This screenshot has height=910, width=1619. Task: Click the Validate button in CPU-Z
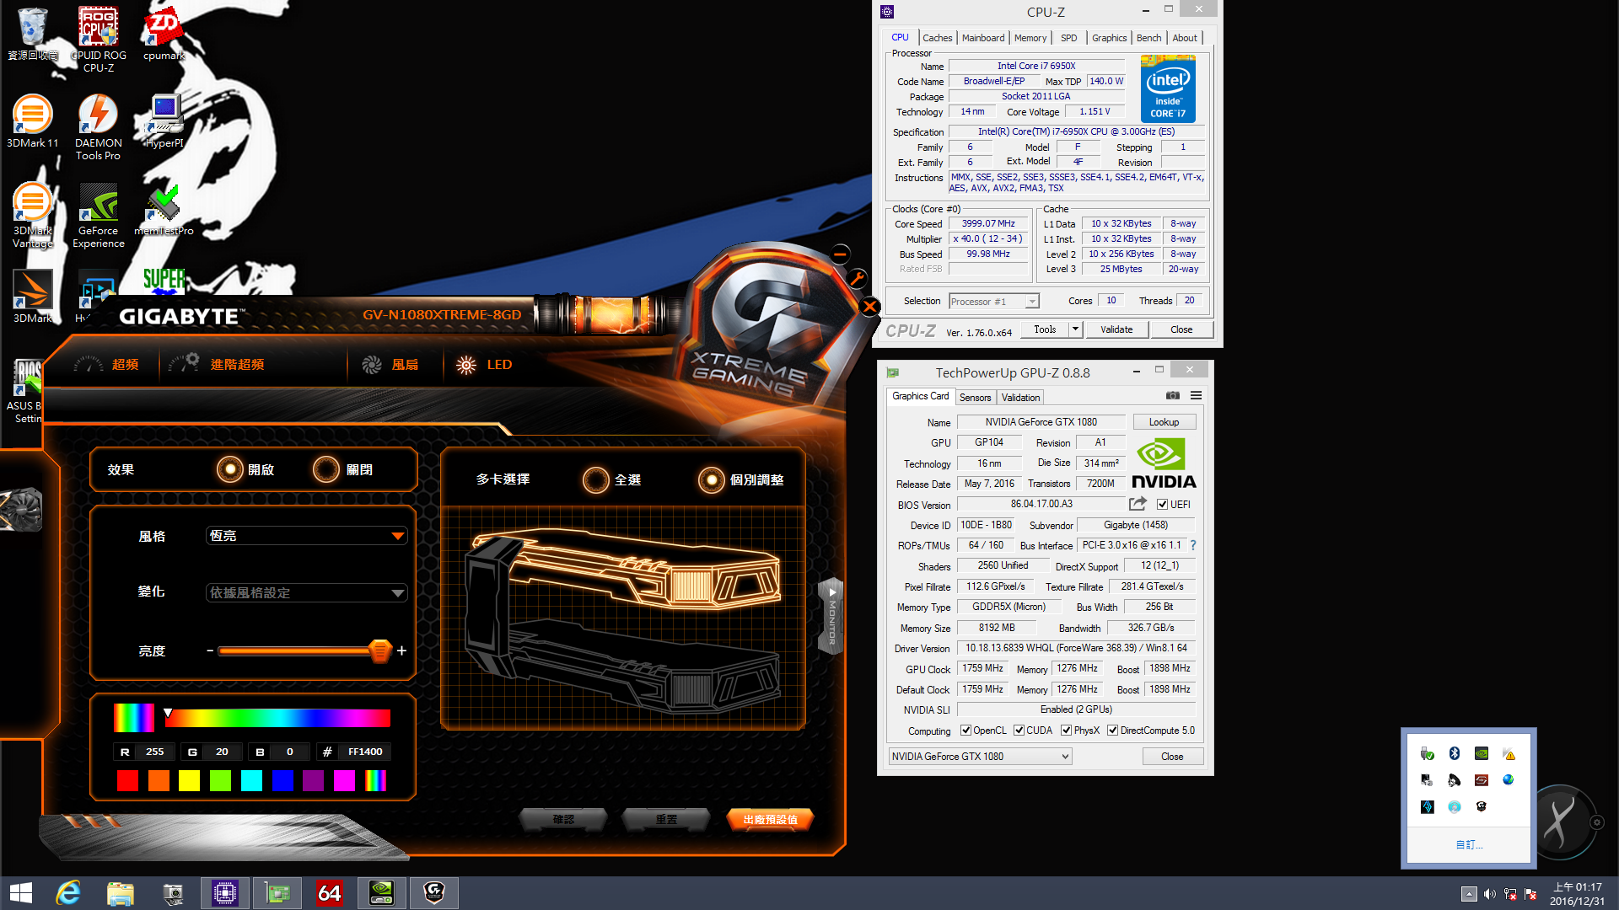pyautogui.click(x=1116, y=329)
